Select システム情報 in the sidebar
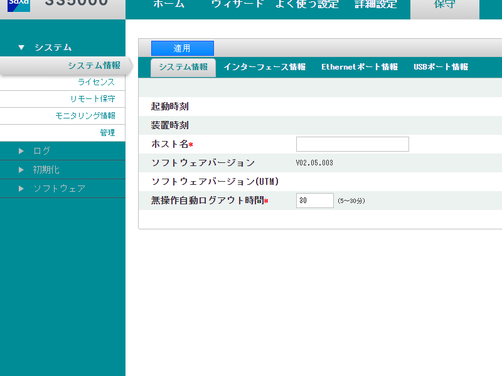The width and height of the screenshot is (502, 376). coord(65,66)
